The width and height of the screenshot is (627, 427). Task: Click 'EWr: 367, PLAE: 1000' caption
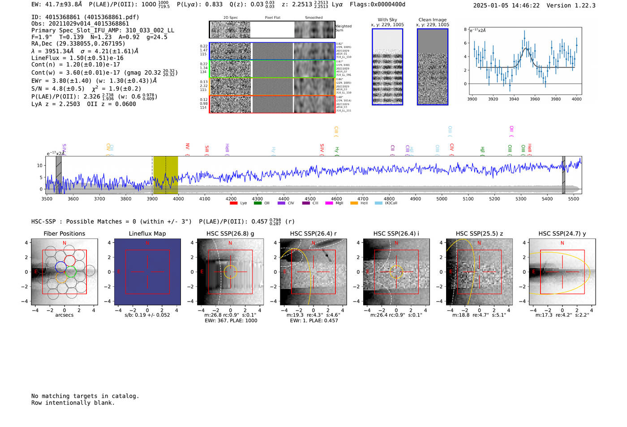(231, 321)
